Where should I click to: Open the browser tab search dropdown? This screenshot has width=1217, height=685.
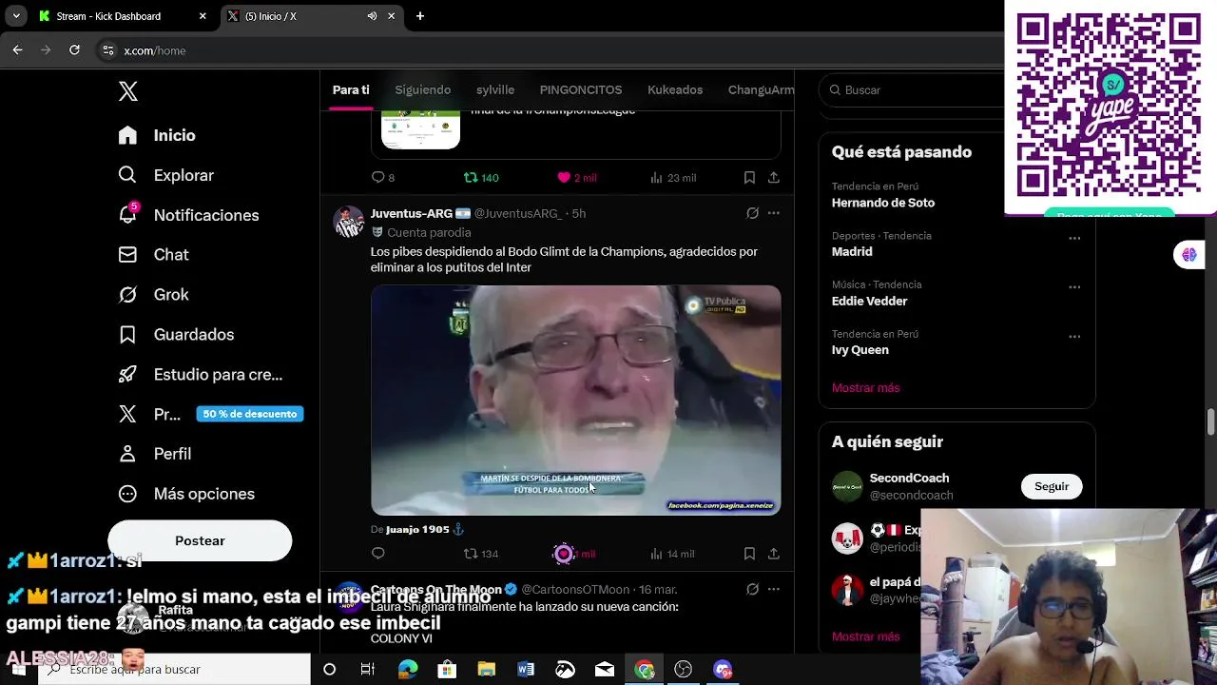point(16,16)
